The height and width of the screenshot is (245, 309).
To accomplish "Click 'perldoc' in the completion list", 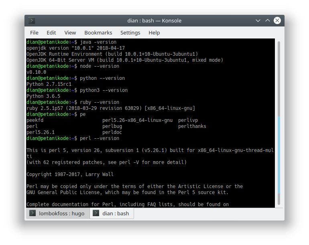I will tap(112, 132).
